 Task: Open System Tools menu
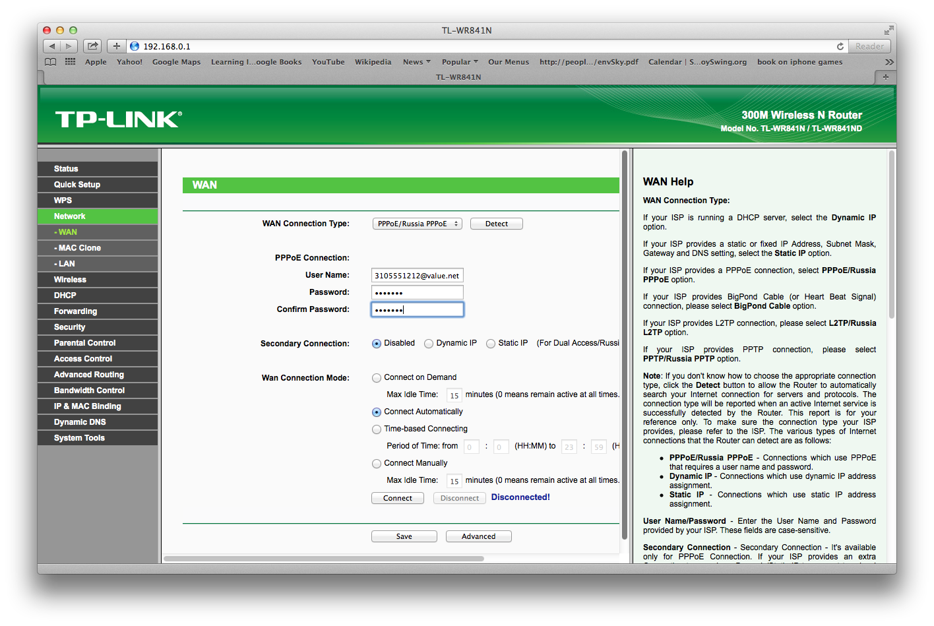98,438
